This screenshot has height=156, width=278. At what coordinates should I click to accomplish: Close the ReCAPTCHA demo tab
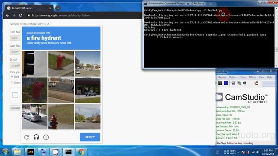point(50,8)
